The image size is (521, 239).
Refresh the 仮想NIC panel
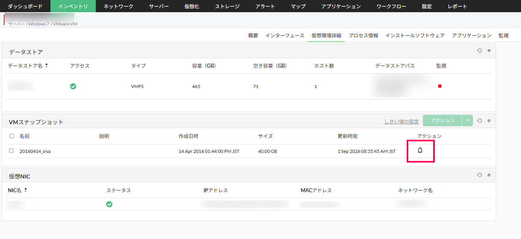(x=480, y=175)
